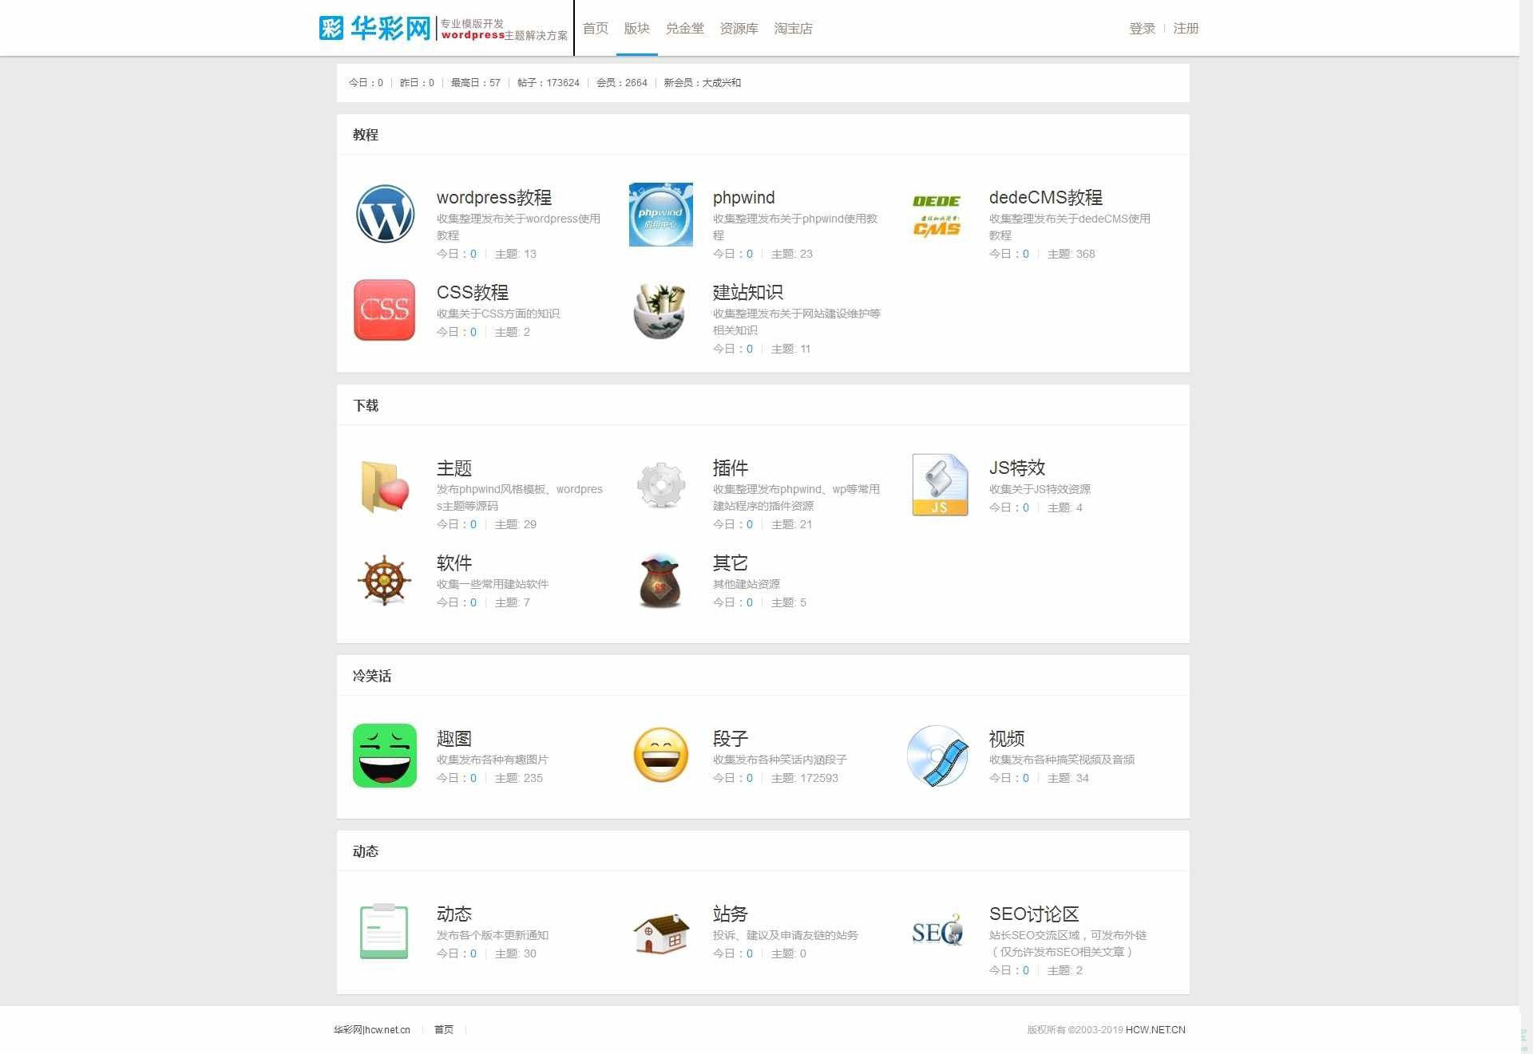Open the 资源库 menu item
Viewport: 1533px width, 1054px height.
coord(739,28)
